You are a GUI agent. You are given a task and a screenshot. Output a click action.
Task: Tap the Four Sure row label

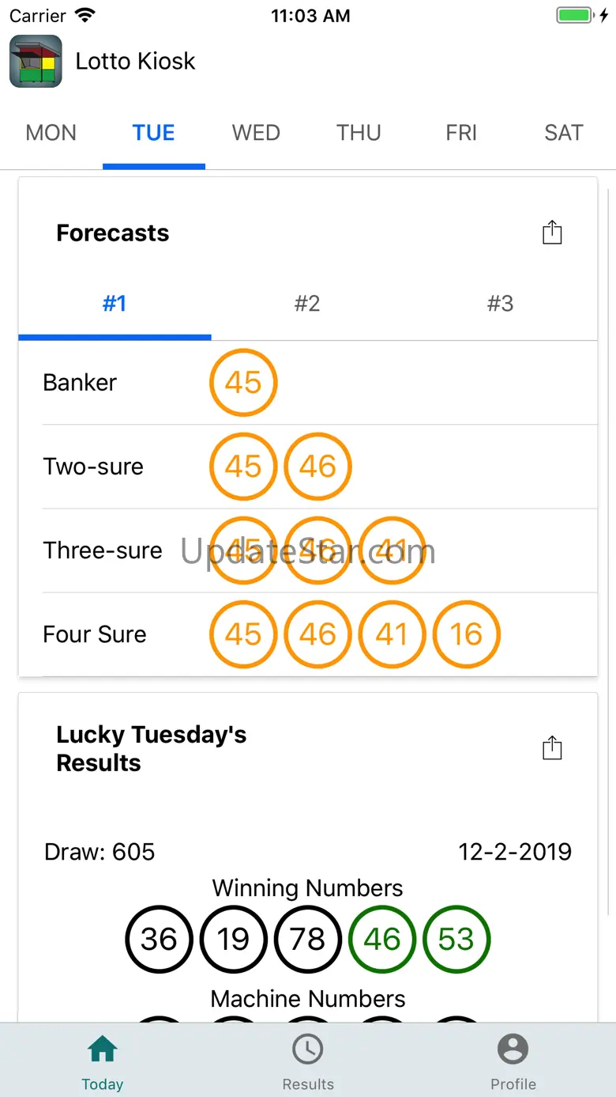pyautogui.click(x=95, y=634)
